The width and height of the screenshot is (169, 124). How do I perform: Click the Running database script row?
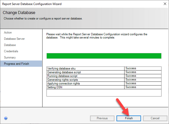point(62,76)
